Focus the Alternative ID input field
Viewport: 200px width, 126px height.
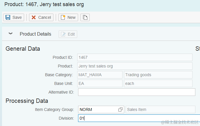(136, 92)
